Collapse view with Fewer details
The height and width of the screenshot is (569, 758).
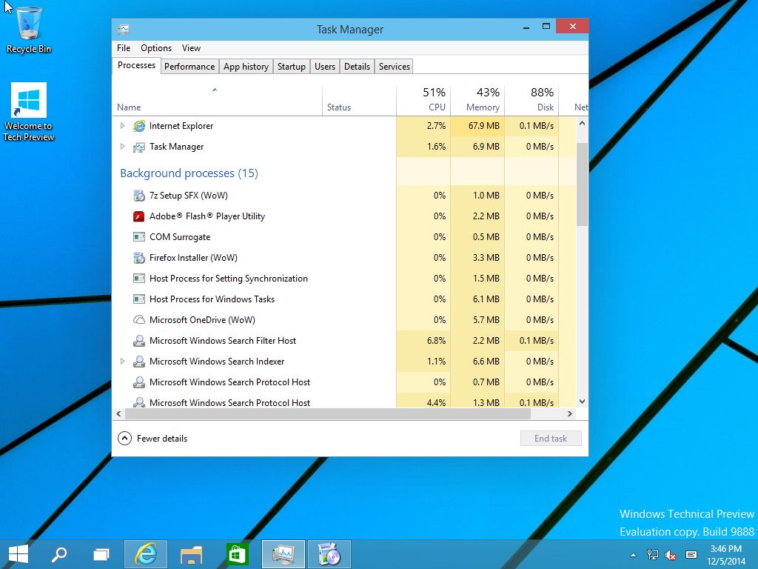152,439
